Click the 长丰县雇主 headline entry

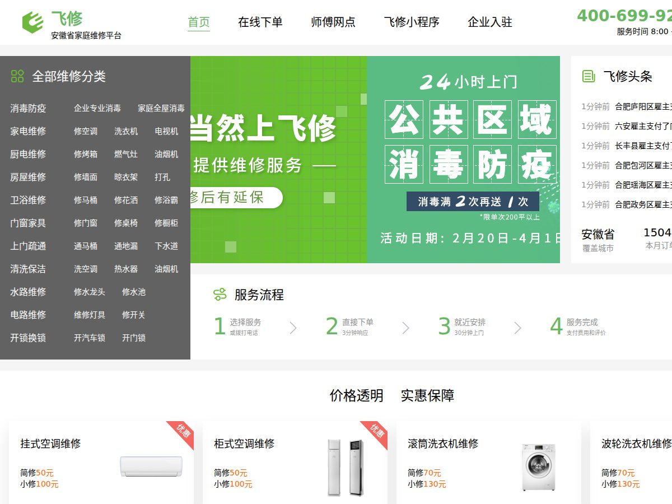click(x=643, y=146)
